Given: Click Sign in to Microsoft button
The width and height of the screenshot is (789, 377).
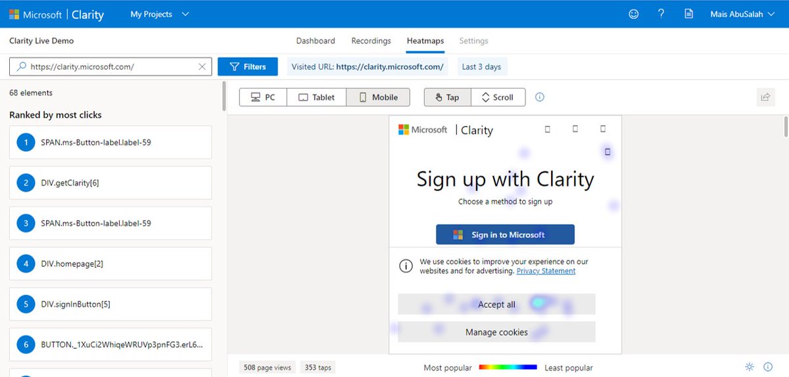Looking at the screenshot, I should click(505, 234).
